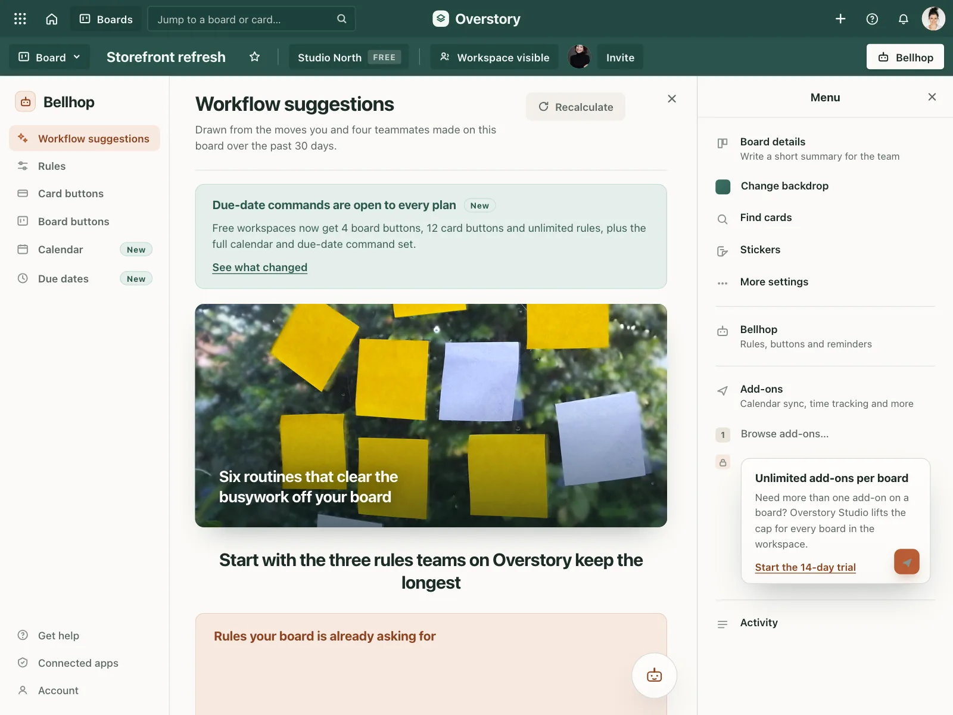The width and height of the screenshot is (953, 715).
Task: Click the Bellhop robot logo in the sidebar
Action: pyautogui.click(x=26, y=102)
